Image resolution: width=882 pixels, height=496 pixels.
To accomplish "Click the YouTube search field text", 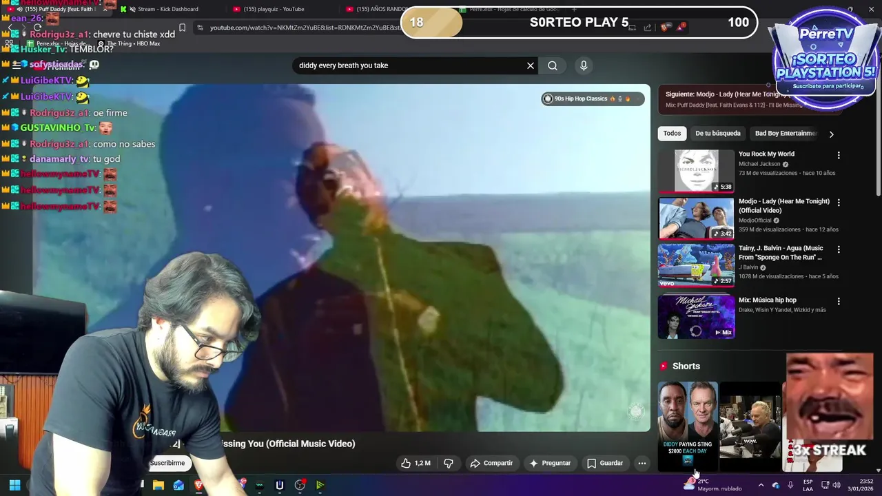I will pos(343,65).
